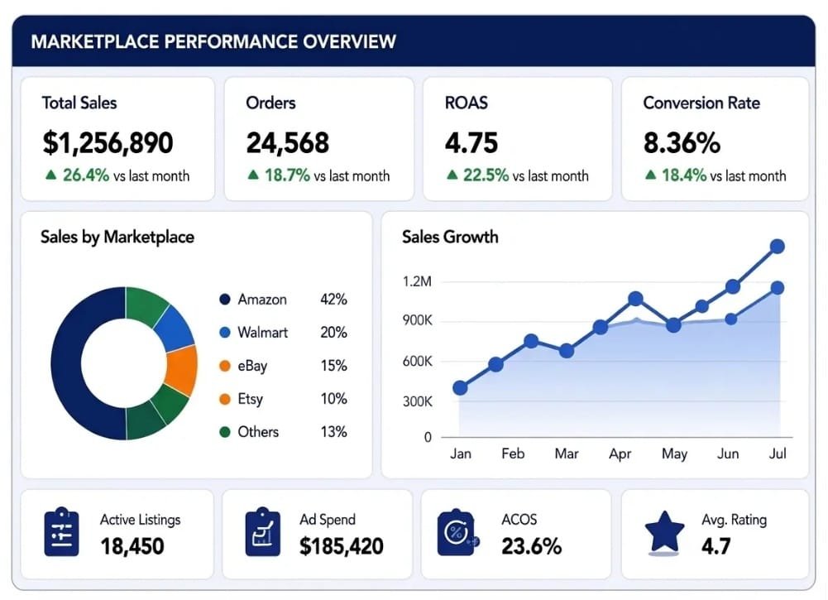This screenshot has width=828, height=600.
Task: Select the Feb data point on Sales Growth
Action: [x=495, y=364]
